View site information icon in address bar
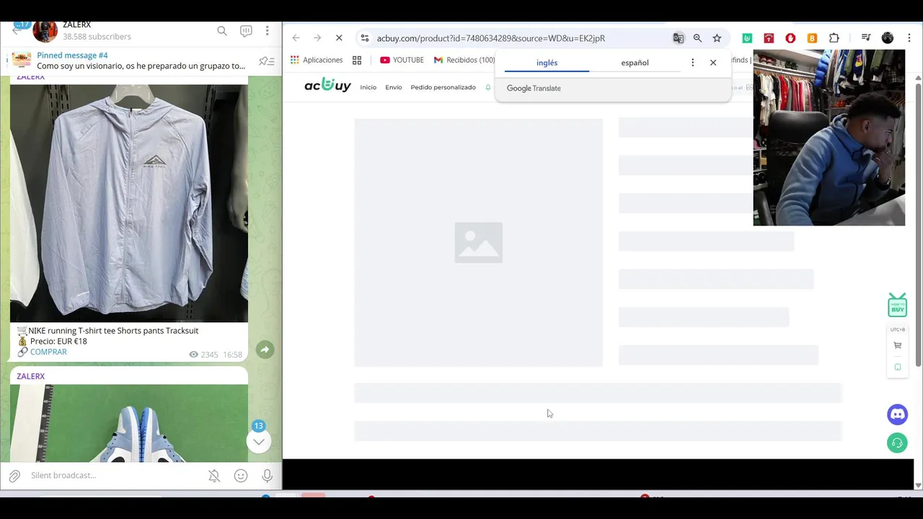 point(365,38)
